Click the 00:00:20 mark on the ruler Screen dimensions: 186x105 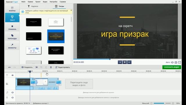pos(74,71)
